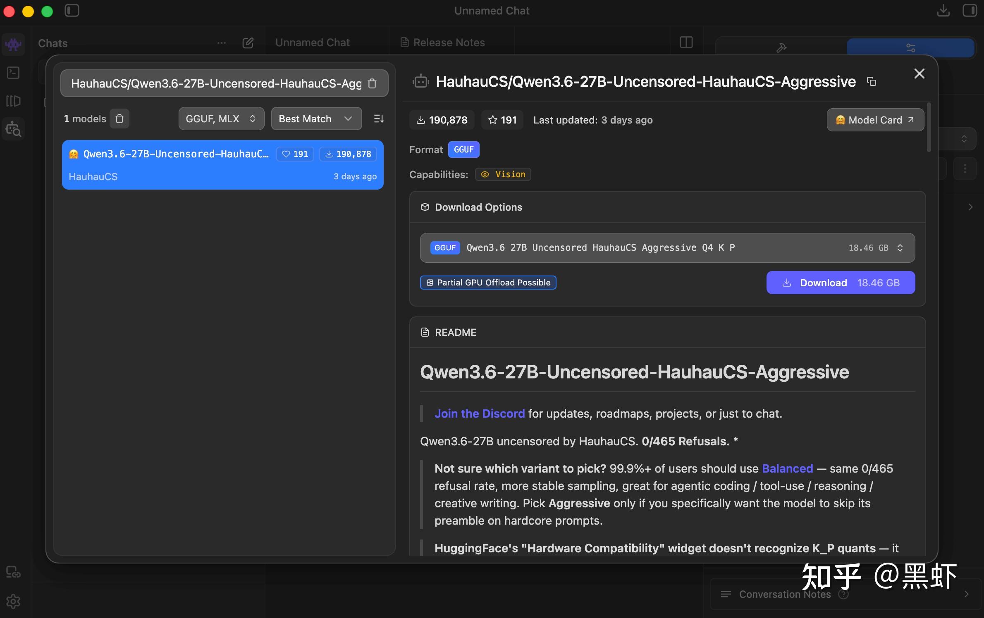This screenshot has height=618, width=984.
Task: Open the Settings gear in sidebar
Action: pyautogui.click(x=14, y=601)
